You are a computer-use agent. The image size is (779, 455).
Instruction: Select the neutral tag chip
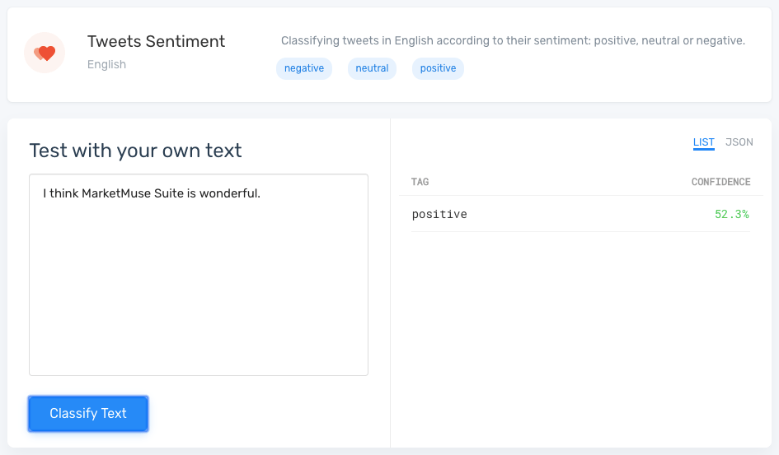point(372,68)
